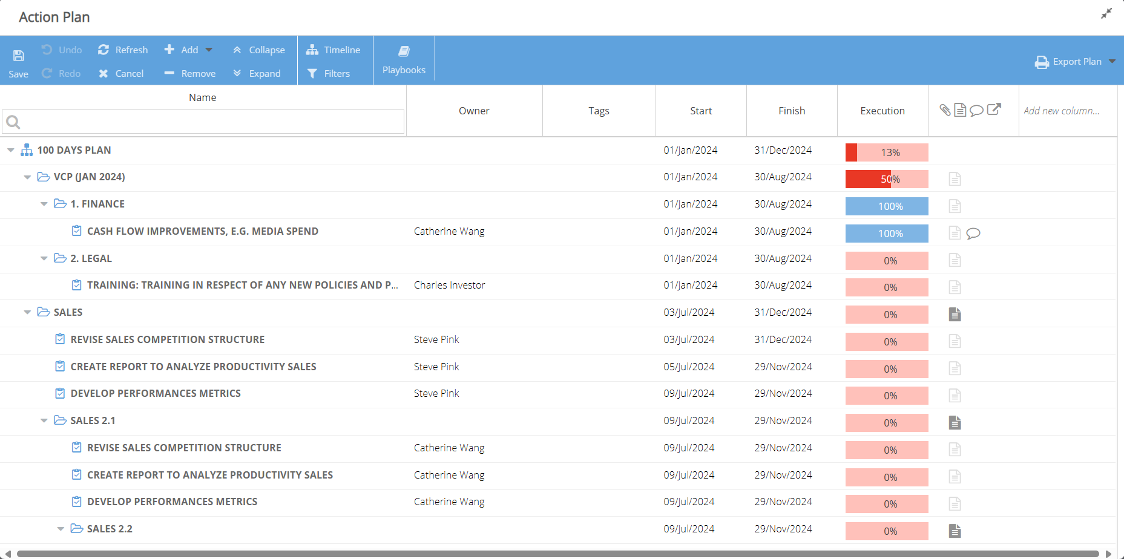Click Add new column field
1124x559 pixels.
tap(1062, 111)
